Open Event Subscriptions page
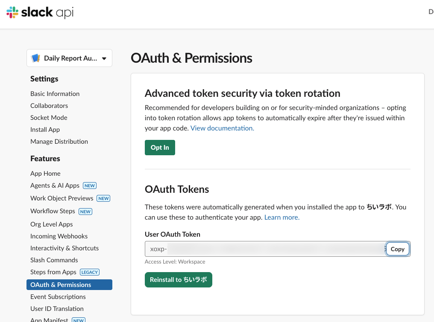Screen dimensions: 434x322 [58, 296]
